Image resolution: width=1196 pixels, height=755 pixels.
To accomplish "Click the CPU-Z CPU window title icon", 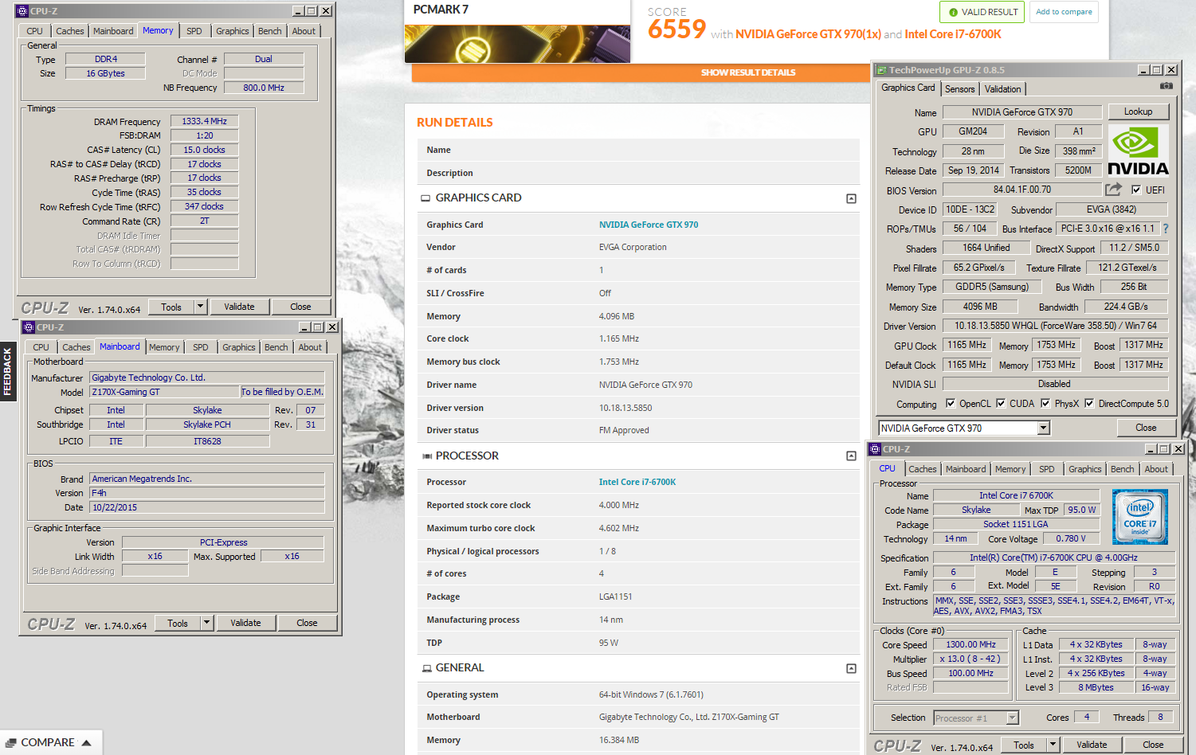I will 875,449.
